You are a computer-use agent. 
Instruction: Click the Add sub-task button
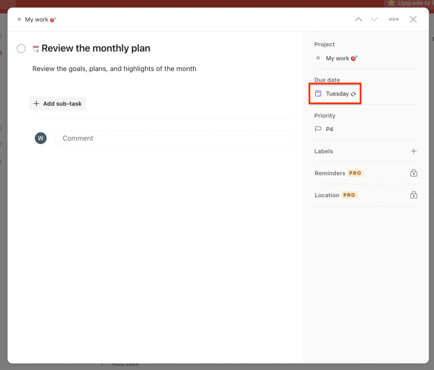tap(58, 103)
